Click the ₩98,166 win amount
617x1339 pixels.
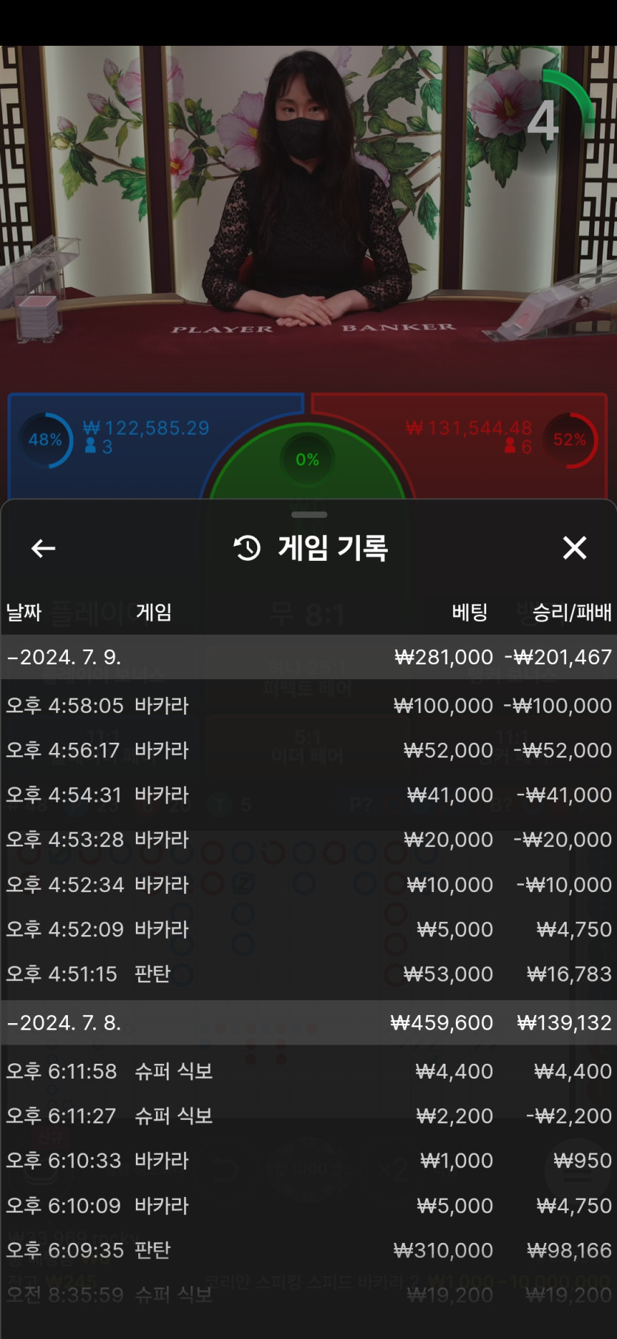(569, 1250)
